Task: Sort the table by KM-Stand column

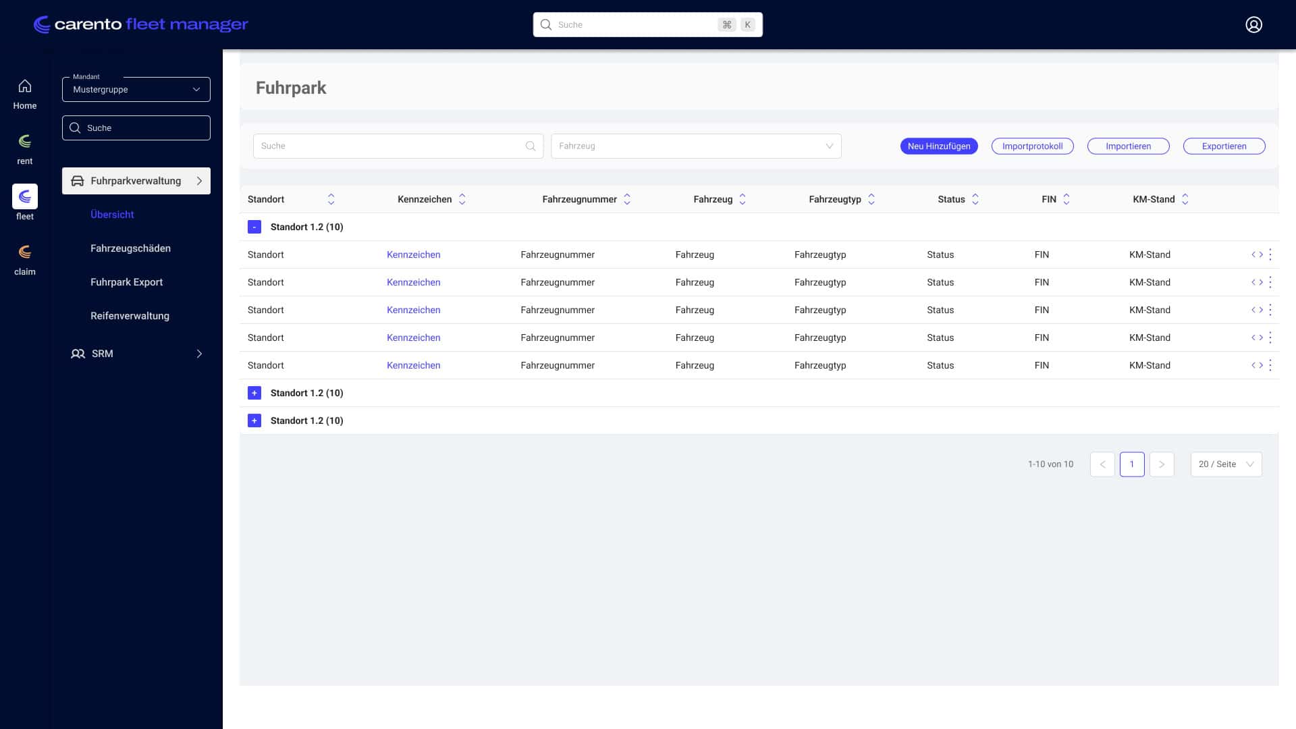Action: coord(1185,199)
